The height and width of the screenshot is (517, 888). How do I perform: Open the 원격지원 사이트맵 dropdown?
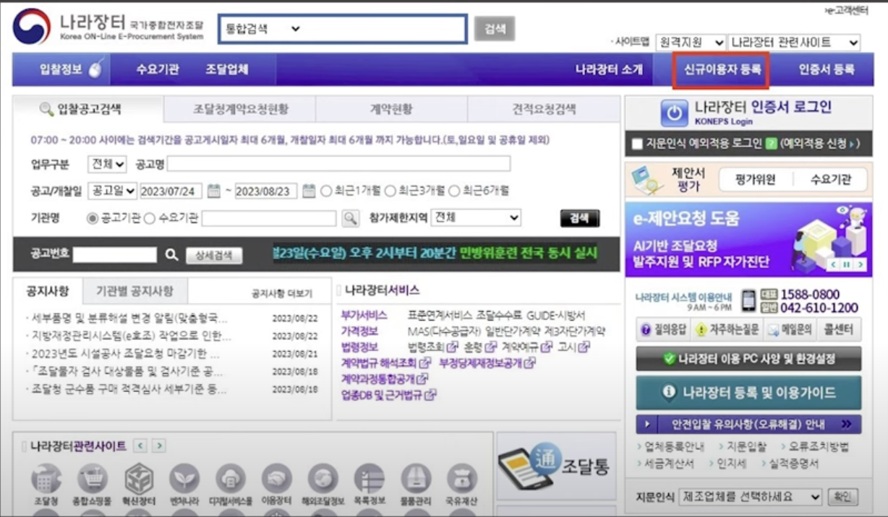[x=691, y=43]
